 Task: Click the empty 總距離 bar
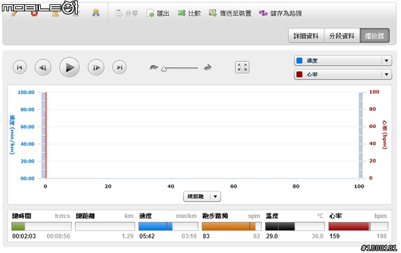pyautogui.click(x=105, y=227)
